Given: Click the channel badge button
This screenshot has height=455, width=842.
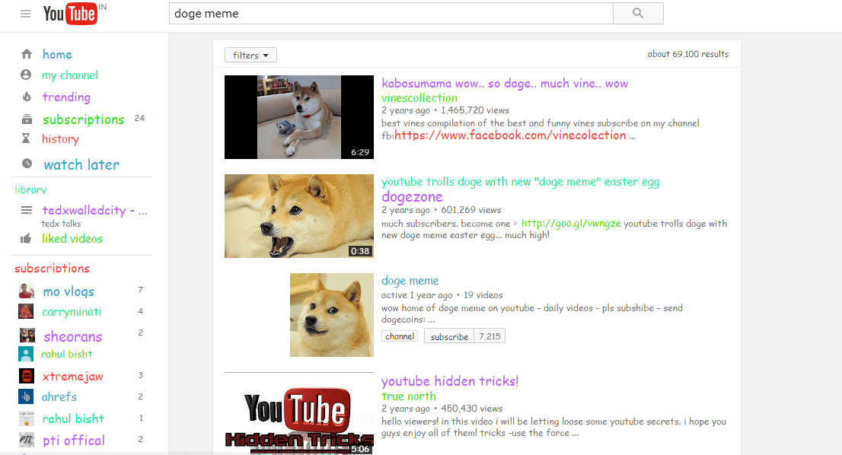Looking at the screenshot, I should [400, 336].
